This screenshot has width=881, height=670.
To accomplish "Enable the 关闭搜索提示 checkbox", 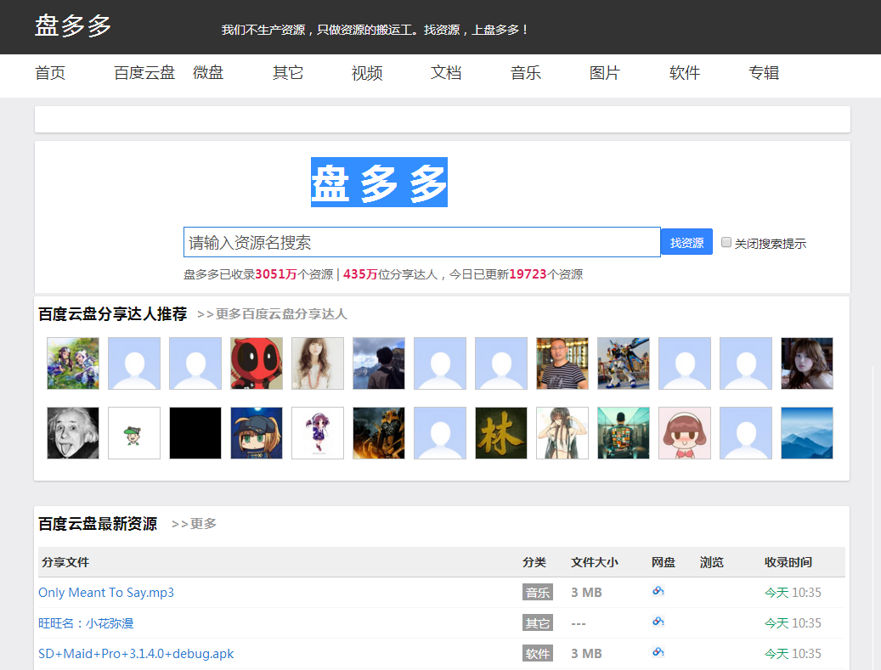I will click(726, 241).
